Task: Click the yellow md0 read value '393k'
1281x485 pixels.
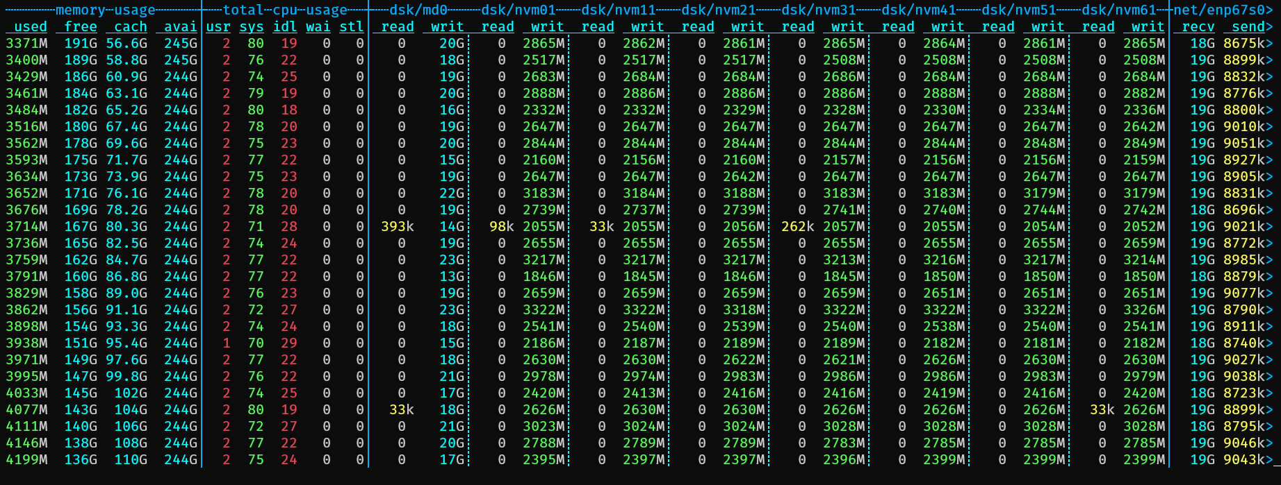Action: [x=398, y=226]
